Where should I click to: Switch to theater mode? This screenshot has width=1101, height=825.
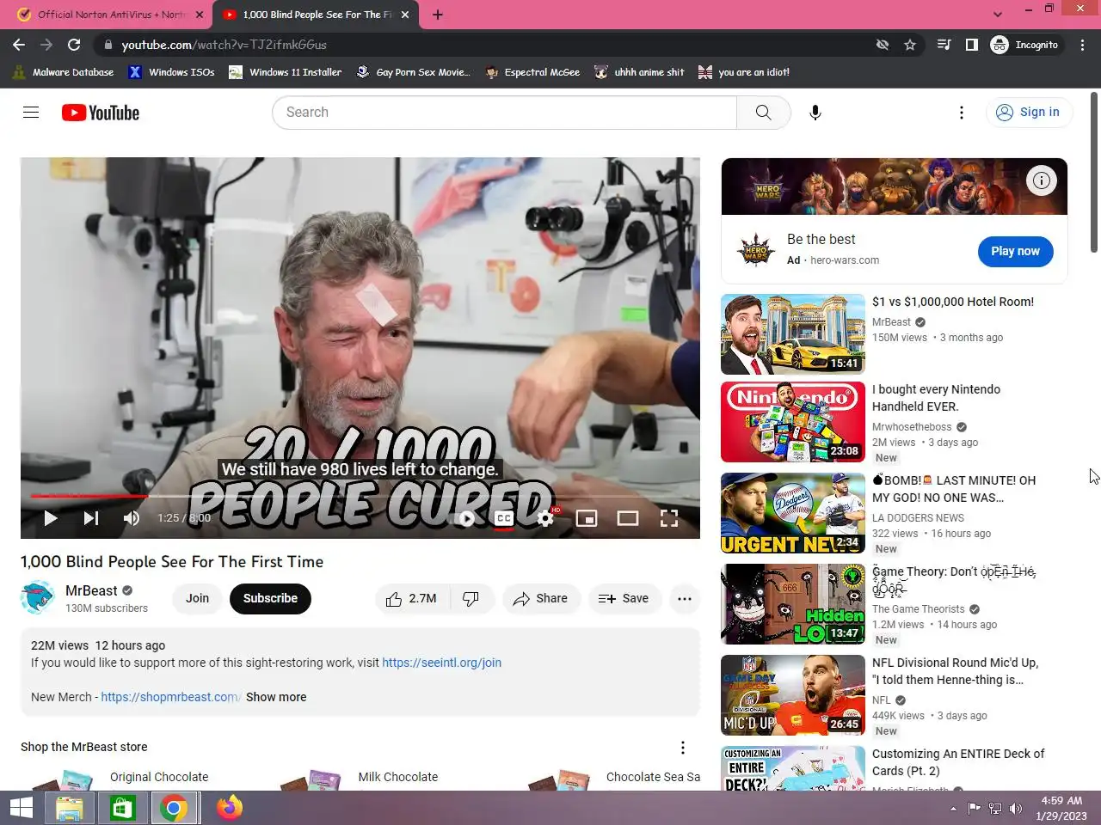[628, 517]
